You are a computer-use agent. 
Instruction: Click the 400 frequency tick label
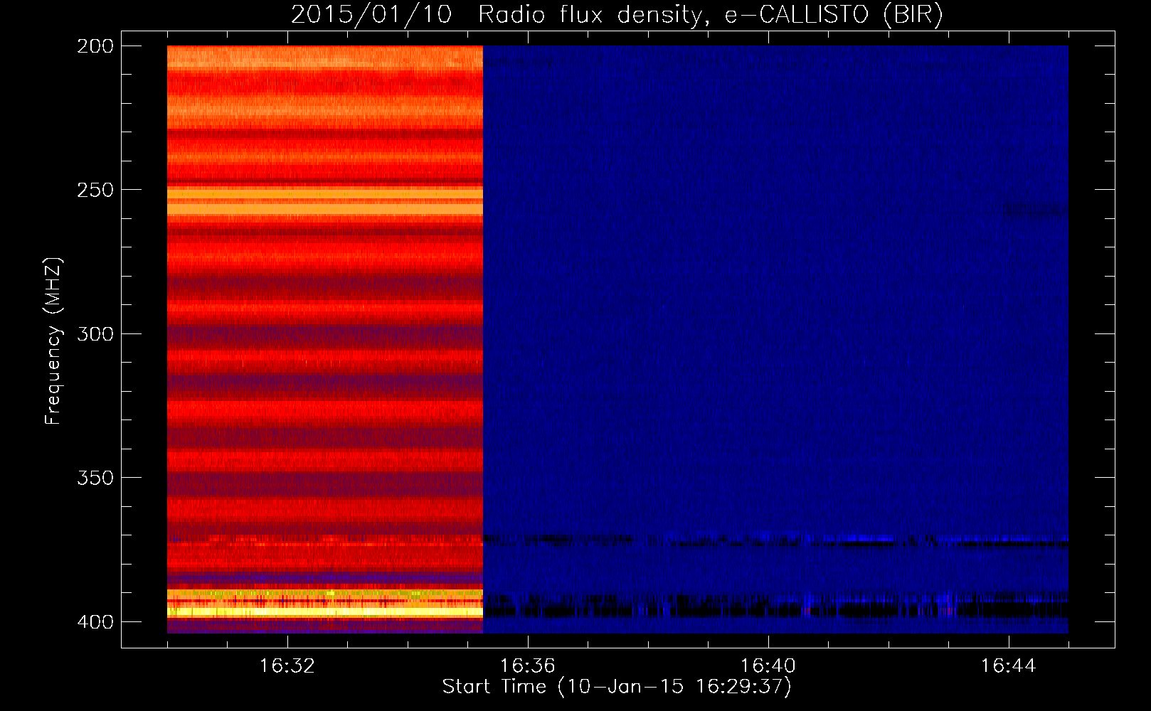pyautogui.click(x=95, y=621)
